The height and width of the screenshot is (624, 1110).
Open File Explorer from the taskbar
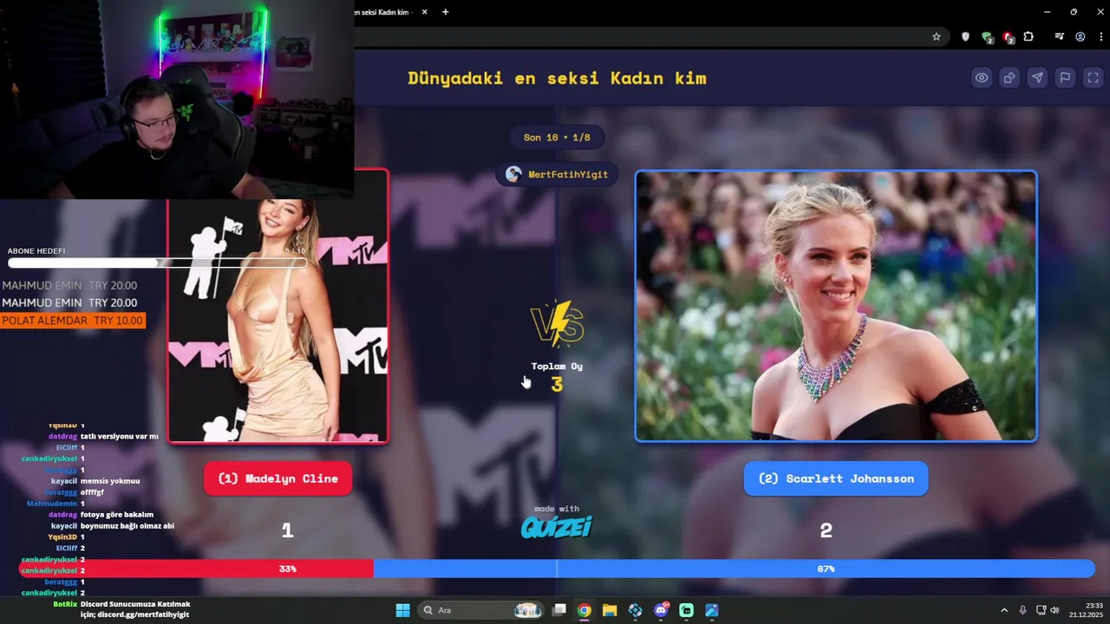[610, 610]
